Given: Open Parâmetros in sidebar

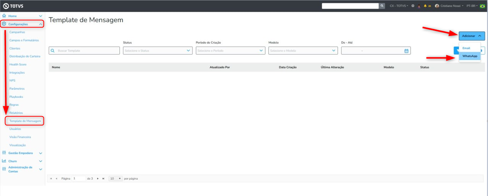Looking at the screenshot, I should 17,89.
